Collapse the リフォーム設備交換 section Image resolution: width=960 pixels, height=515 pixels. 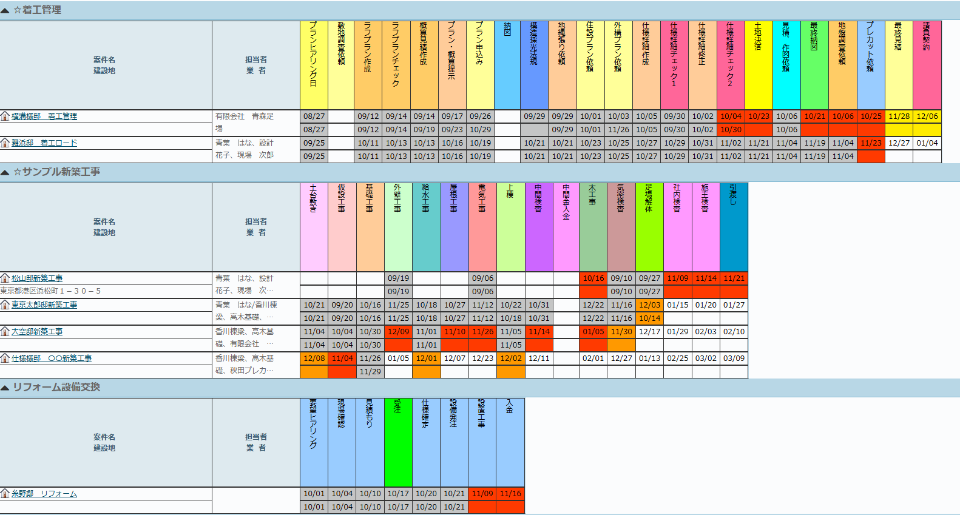(x=5, y=388)
